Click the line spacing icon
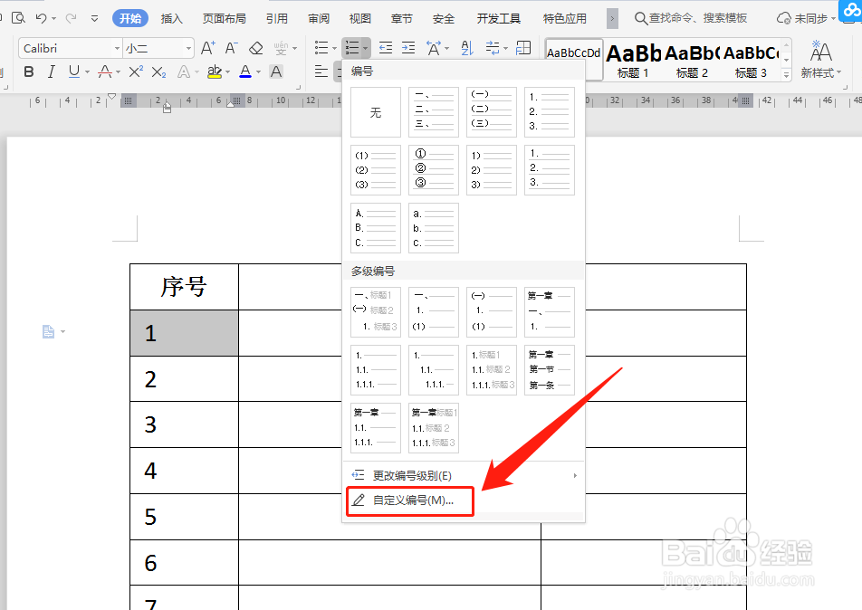The width and height of the screenshot is (862, 610). coord(493,48)
